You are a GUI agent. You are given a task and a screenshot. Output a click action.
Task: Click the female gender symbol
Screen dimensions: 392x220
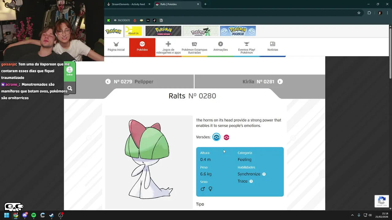tap(210, 189)
